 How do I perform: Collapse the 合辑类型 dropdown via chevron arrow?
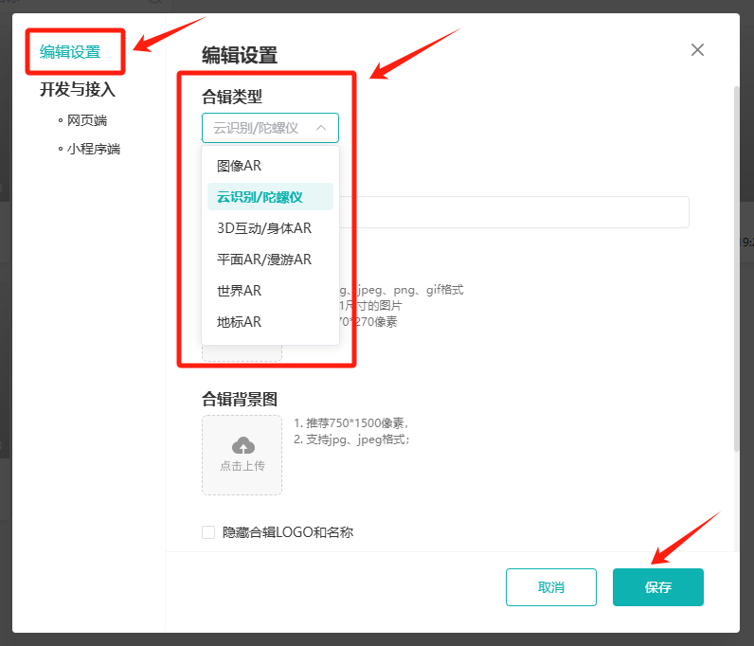[321, 128]
